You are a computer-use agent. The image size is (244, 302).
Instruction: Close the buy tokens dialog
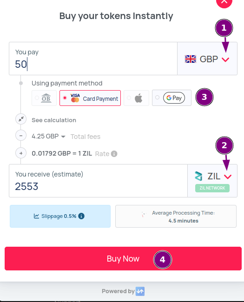pyautogui.click(x=224, y=1)
